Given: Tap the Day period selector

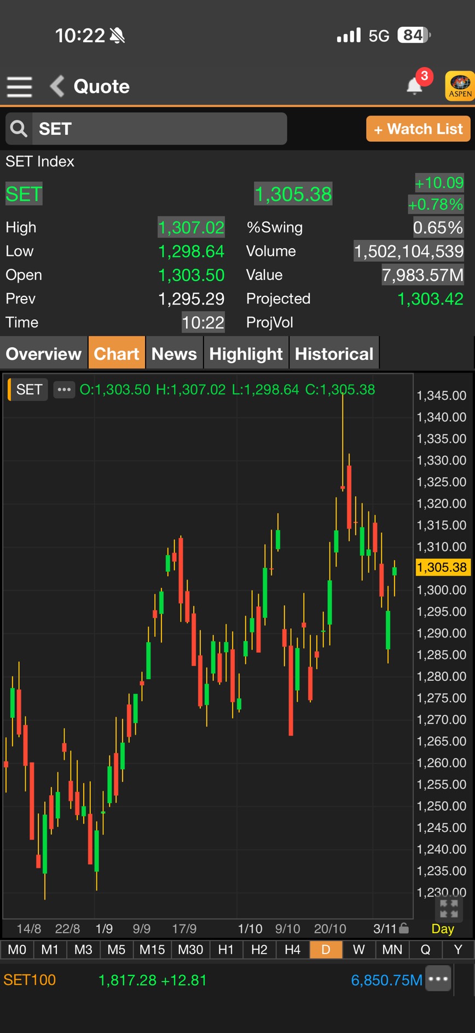Looking at the screenshot, I should [x=442, y=928].
